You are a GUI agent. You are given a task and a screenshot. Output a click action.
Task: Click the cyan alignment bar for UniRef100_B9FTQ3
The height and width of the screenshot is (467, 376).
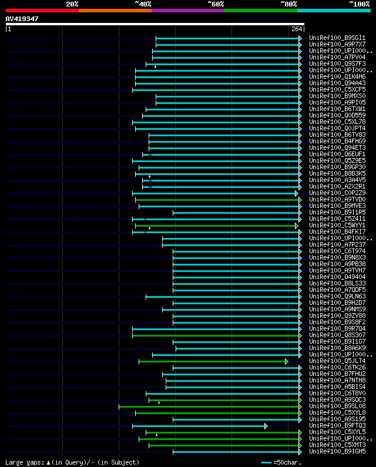click(199, 426)
